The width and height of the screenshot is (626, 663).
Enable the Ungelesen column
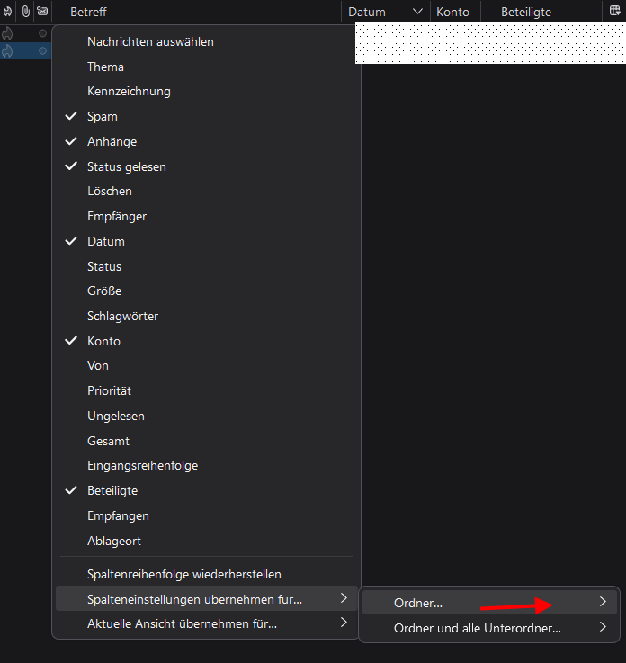(x=206, y=416)
